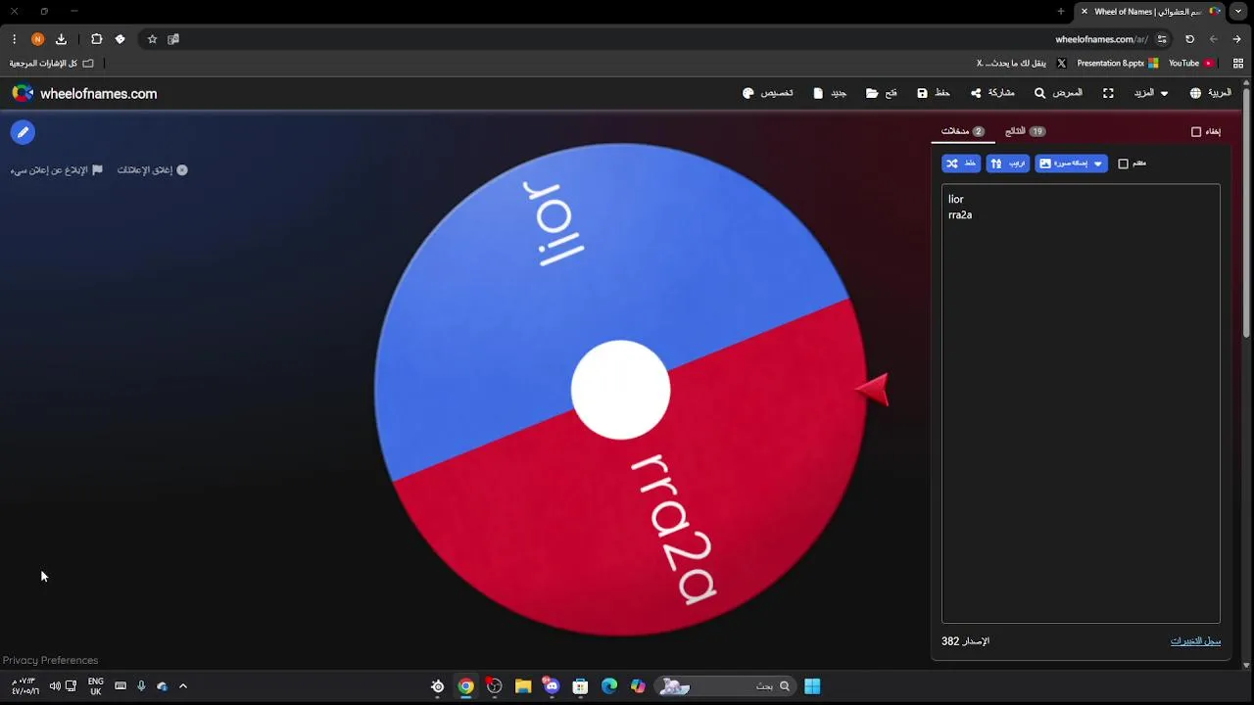Open the سجل التغييرات (changelog) link

click(x=1195, y=641)
